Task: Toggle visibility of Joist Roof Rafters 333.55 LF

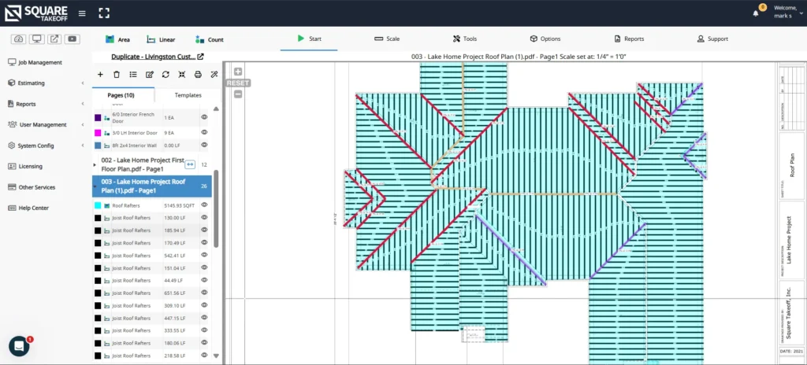Action: point(204,330)
